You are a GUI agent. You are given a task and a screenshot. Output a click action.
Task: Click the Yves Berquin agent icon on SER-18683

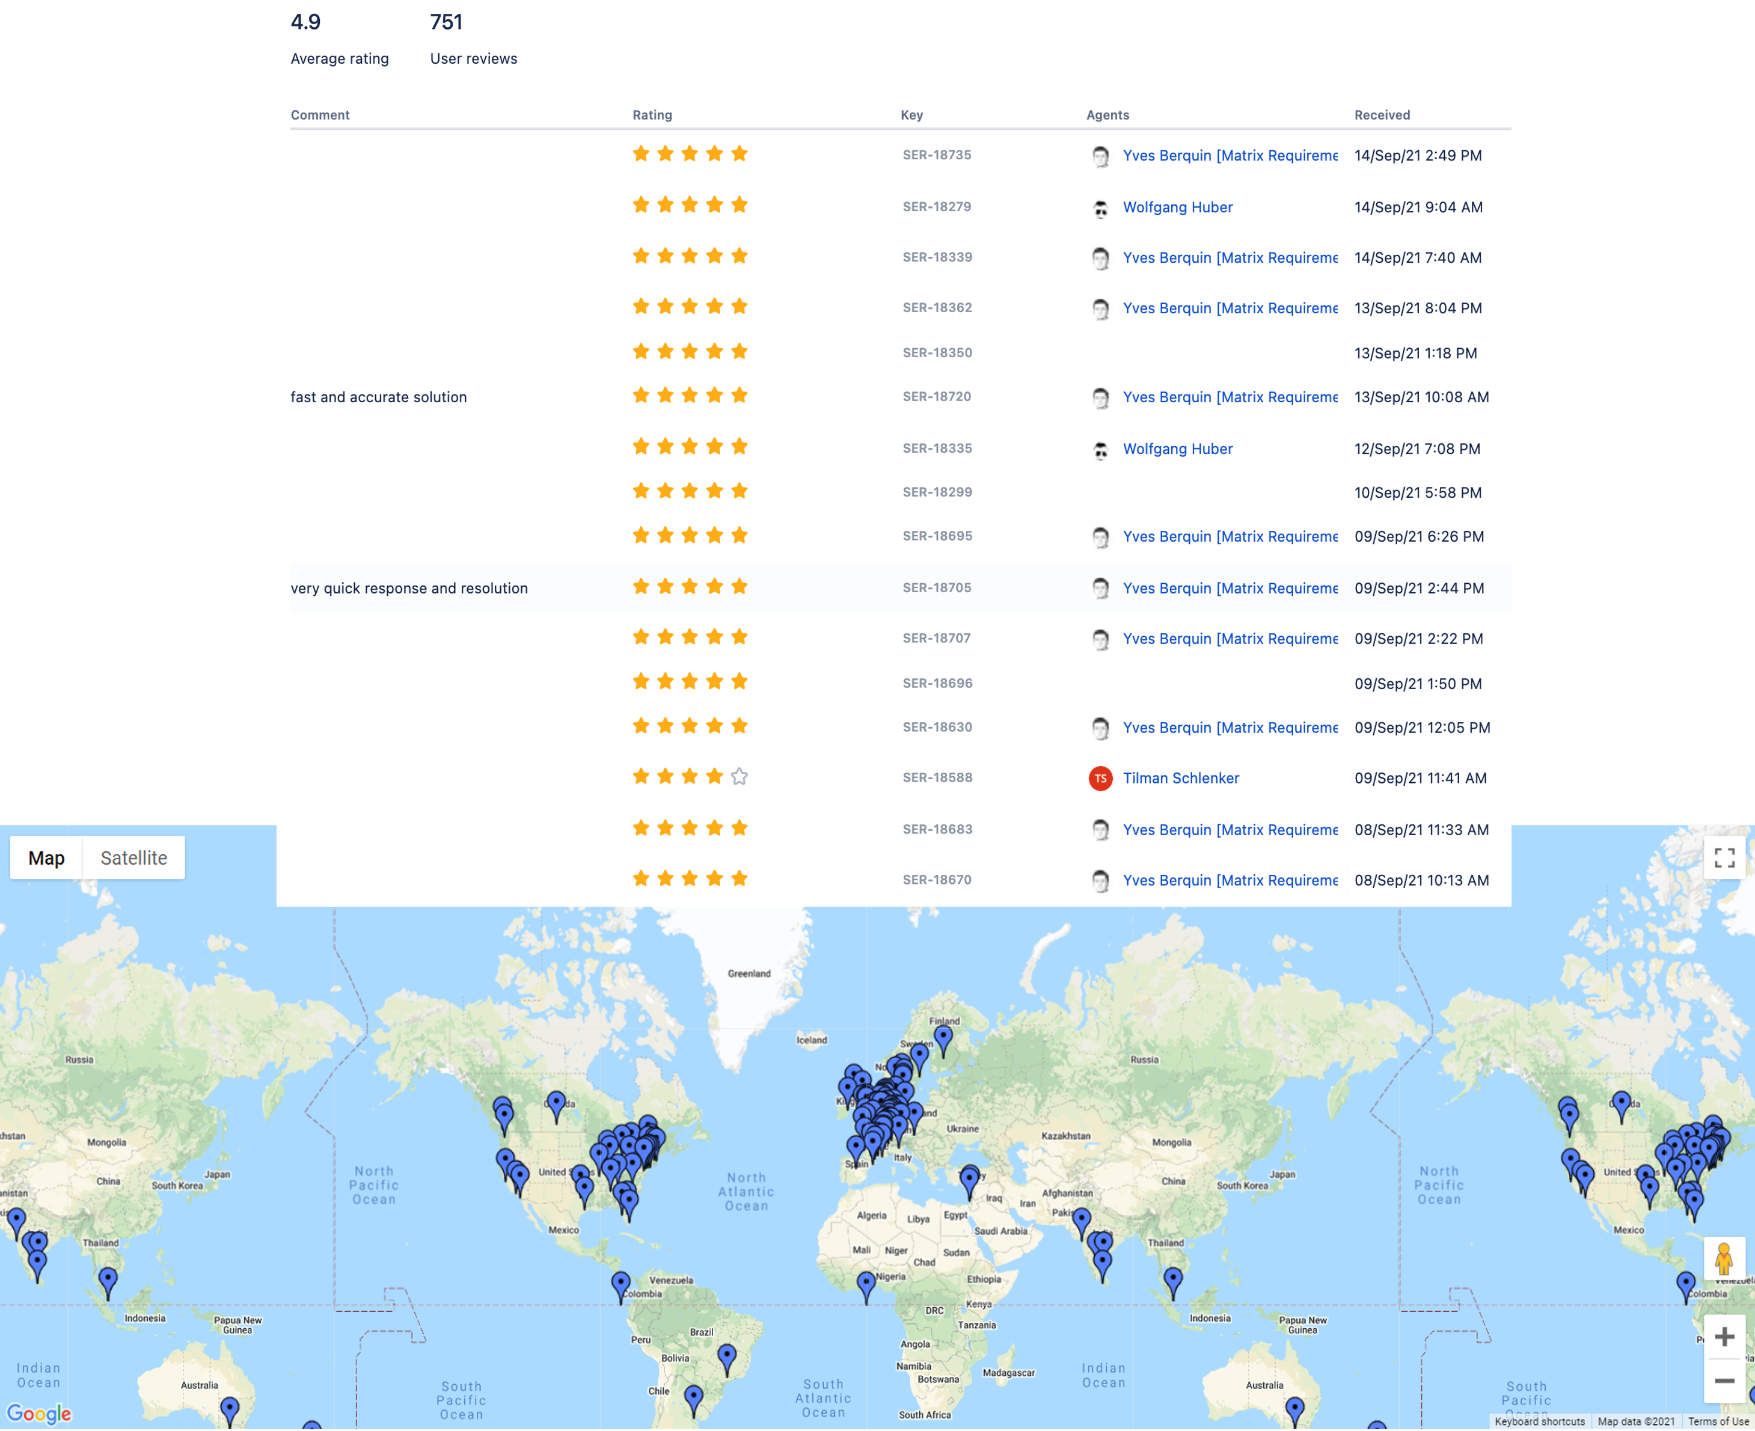pos(1100,829)
